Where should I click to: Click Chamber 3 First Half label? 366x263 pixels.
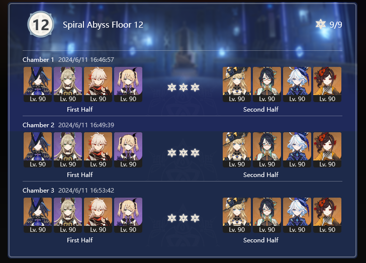[80, 240]
